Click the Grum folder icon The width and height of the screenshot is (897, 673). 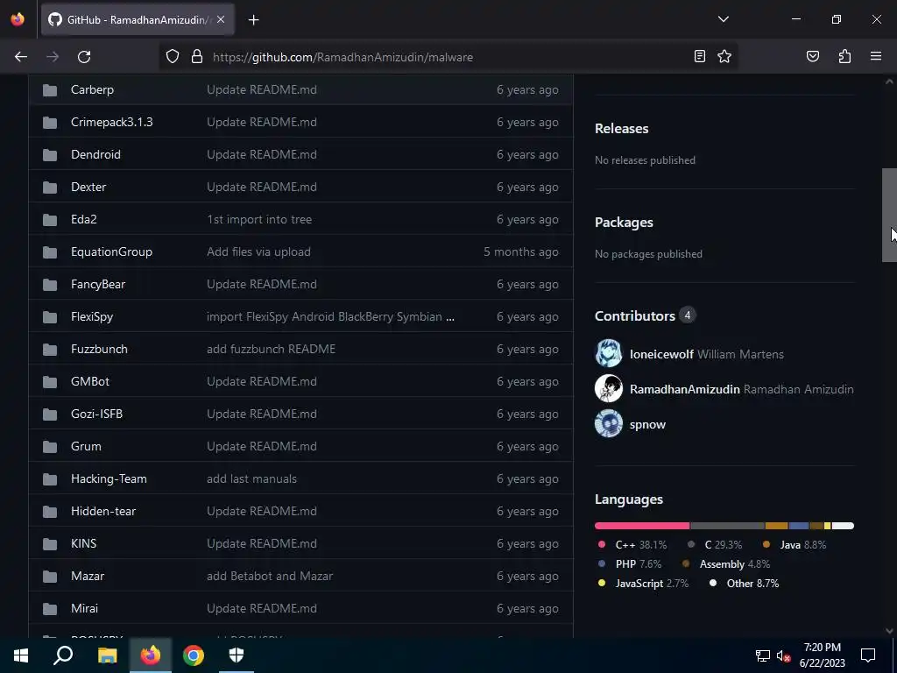(x=50, y=446)
